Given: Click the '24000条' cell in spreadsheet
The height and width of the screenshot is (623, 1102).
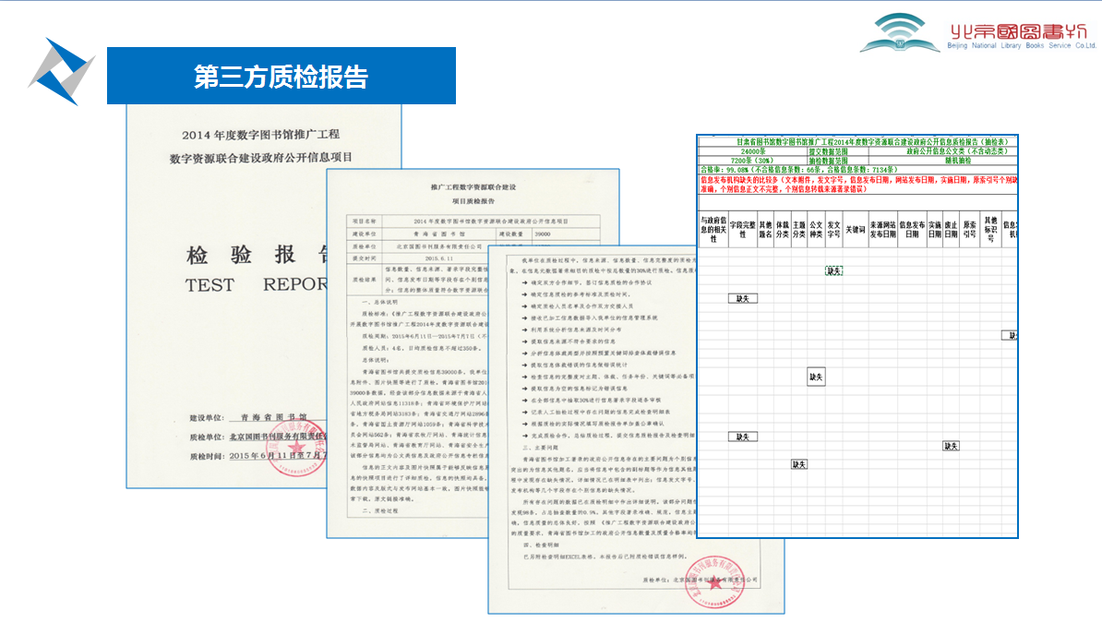Looking at the screenshot, I should [752, 151].
